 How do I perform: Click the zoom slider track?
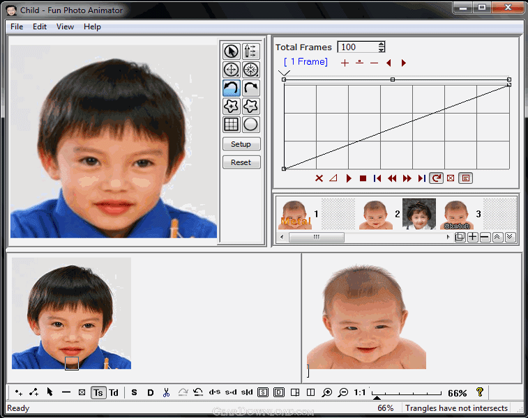pyautogui.click(x=407, y=393)
